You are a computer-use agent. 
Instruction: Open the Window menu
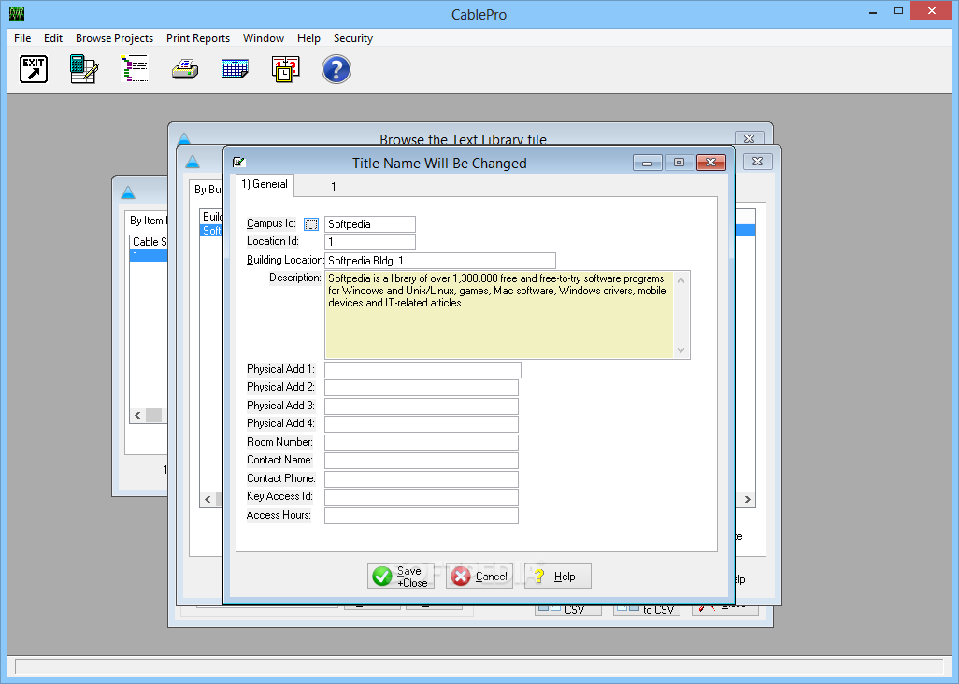[x=264, y=38]
